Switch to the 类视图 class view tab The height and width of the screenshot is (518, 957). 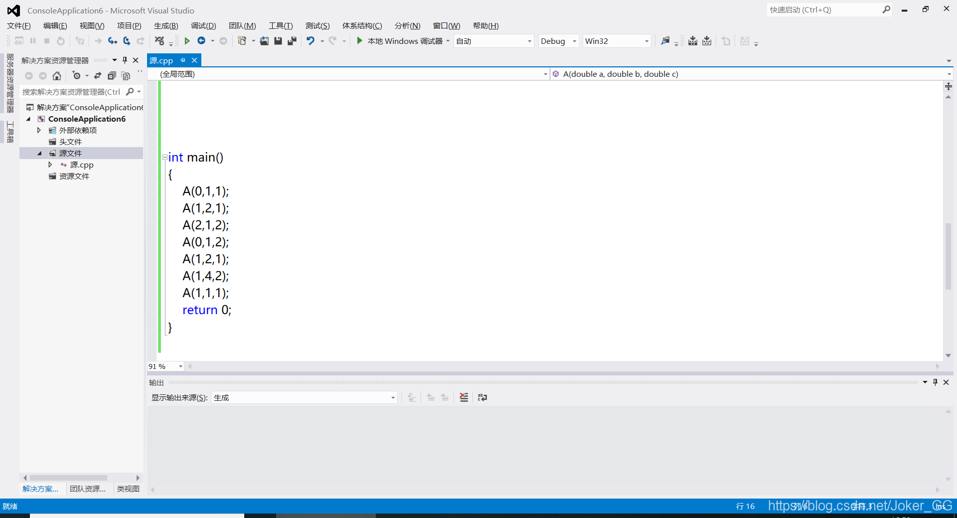pos(128,489)
